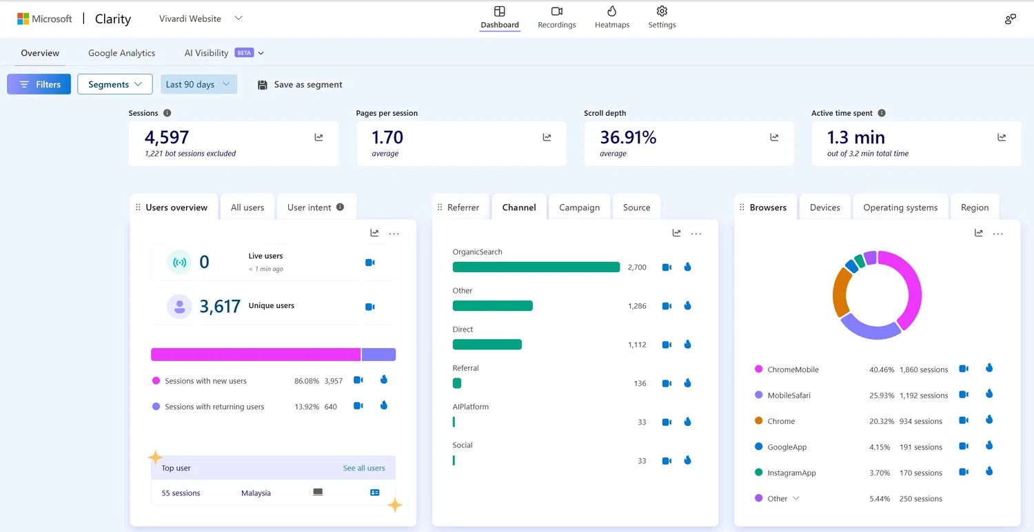
Task: Open the account menu icon
Action: point(1011,19)
